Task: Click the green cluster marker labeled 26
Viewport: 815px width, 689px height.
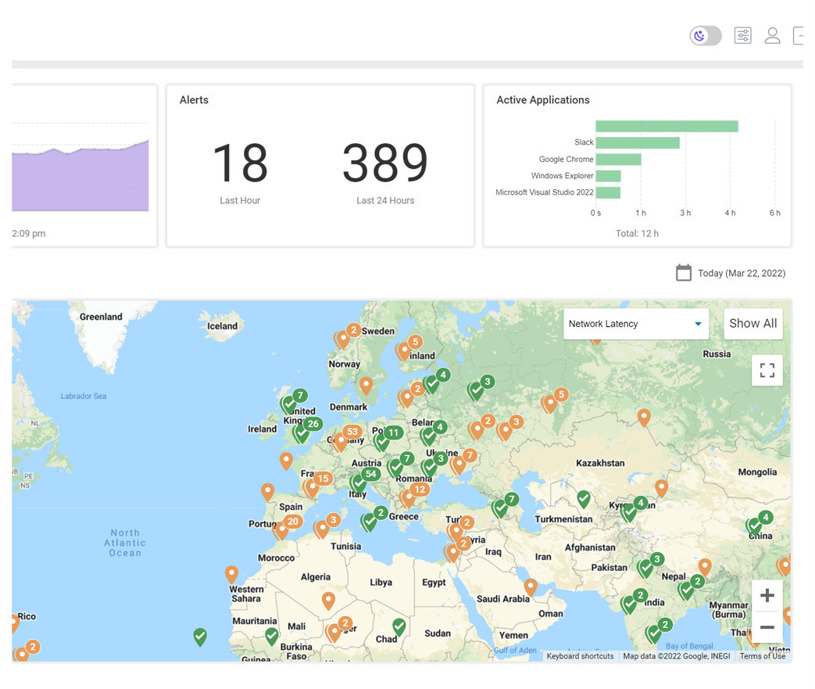Action: coord(313,425)
